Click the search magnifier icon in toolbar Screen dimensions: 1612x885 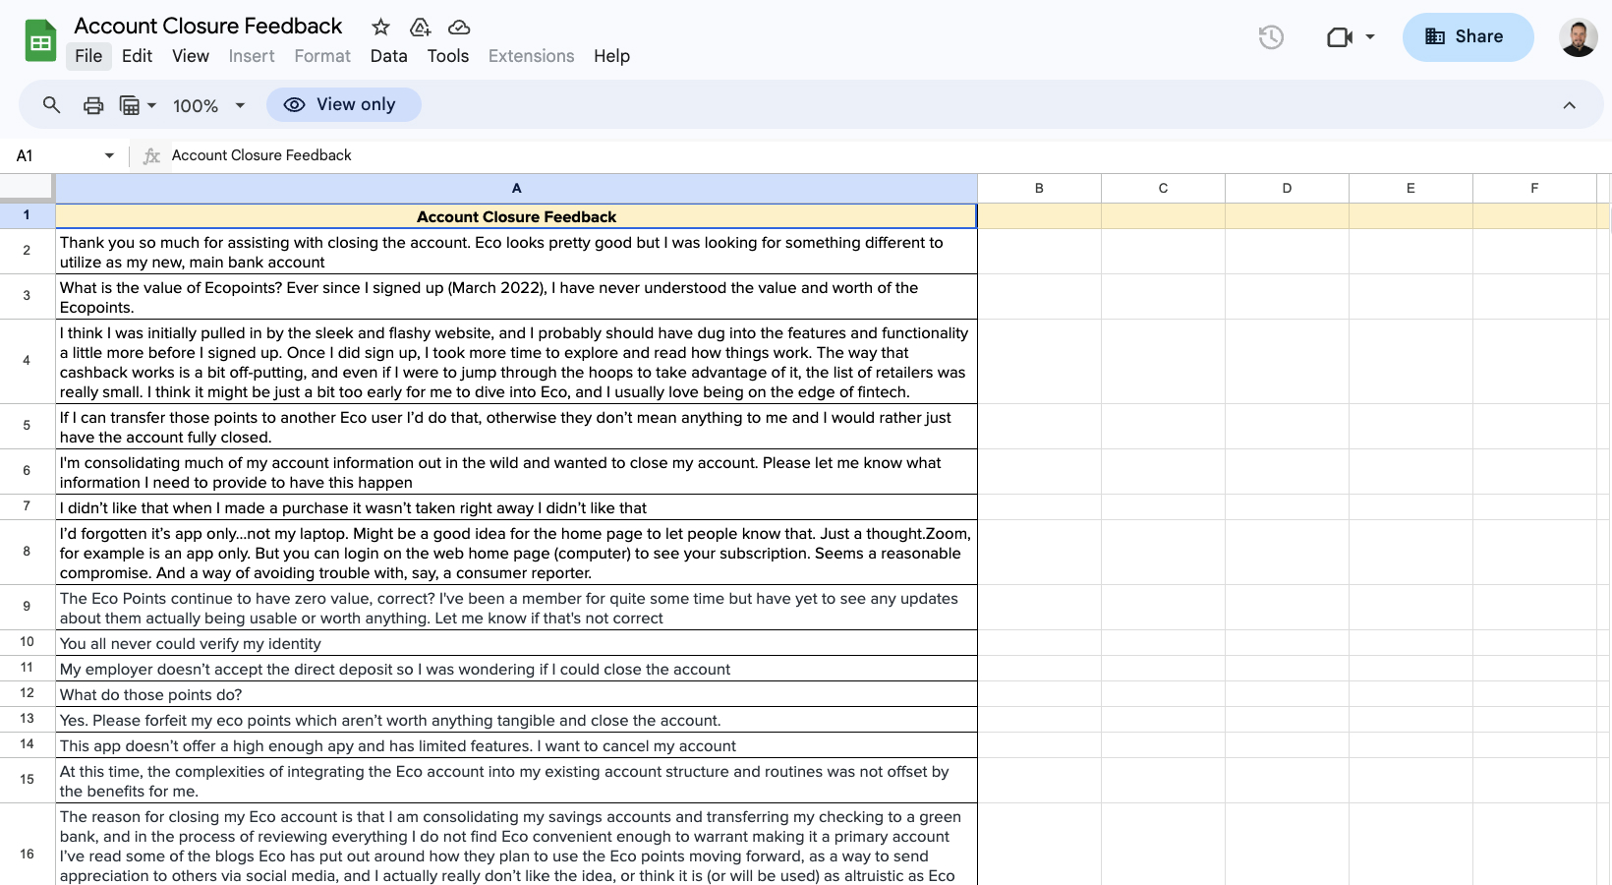tap(52, 104)
